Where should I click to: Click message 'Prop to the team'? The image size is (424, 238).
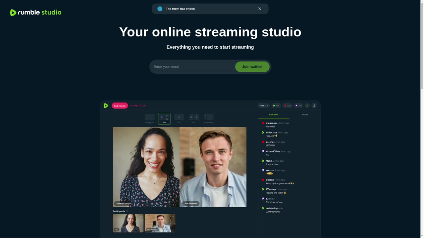276,193
